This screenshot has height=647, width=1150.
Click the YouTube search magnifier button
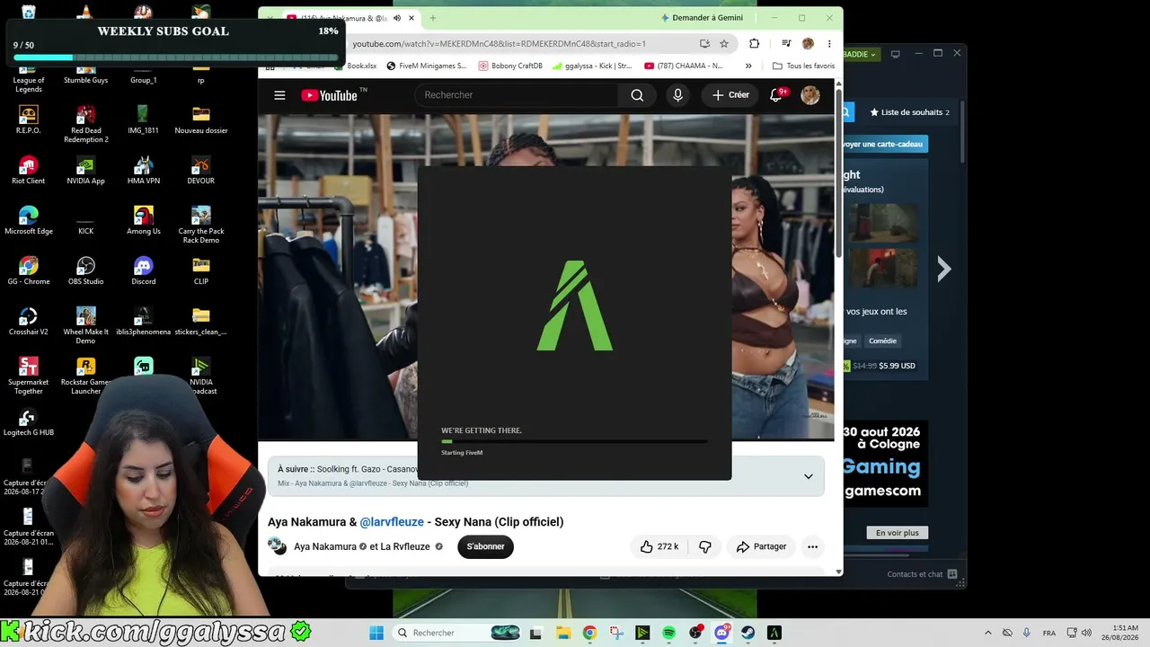pyautogui.click(x=637, y=95)
